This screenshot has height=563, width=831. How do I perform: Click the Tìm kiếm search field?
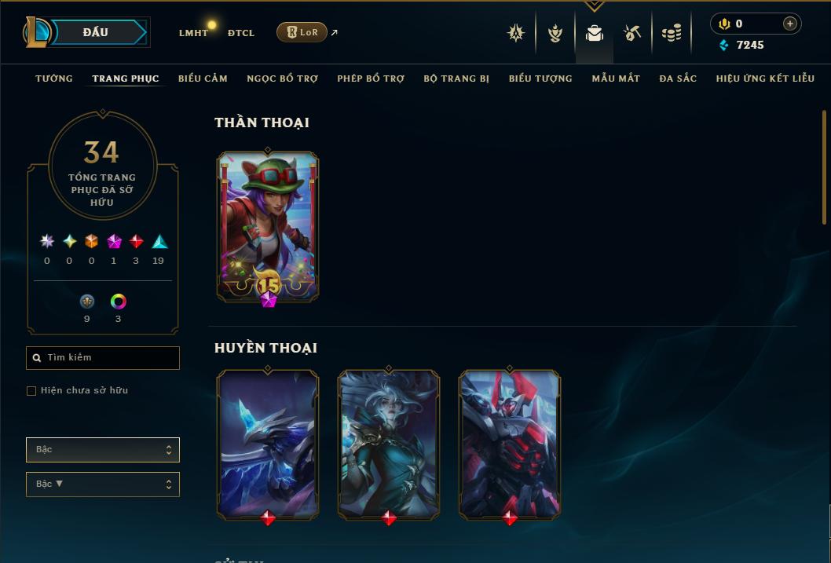coord(103,358)
